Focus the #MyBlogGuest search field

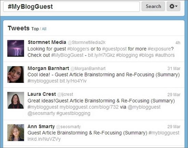point(71,6)
